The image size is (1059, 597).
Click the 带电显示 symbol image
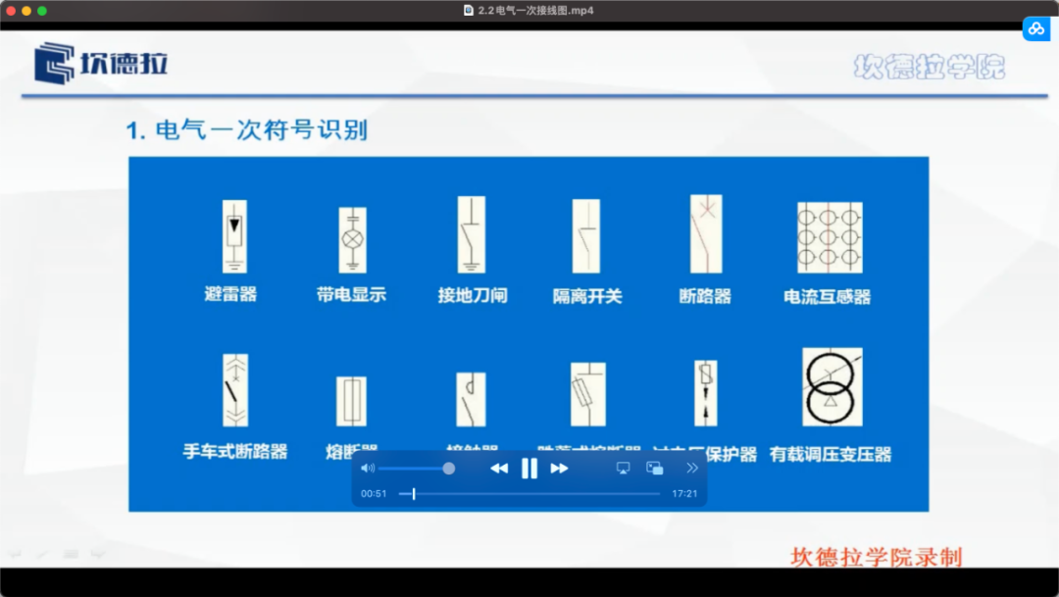coord(353,240)
